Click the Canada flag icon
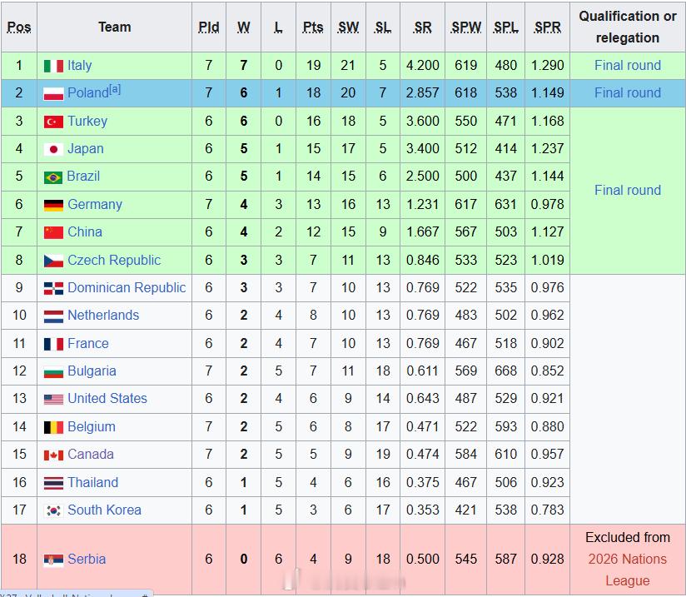Screen dimensions: 686x597 click(x=53, y=455)
